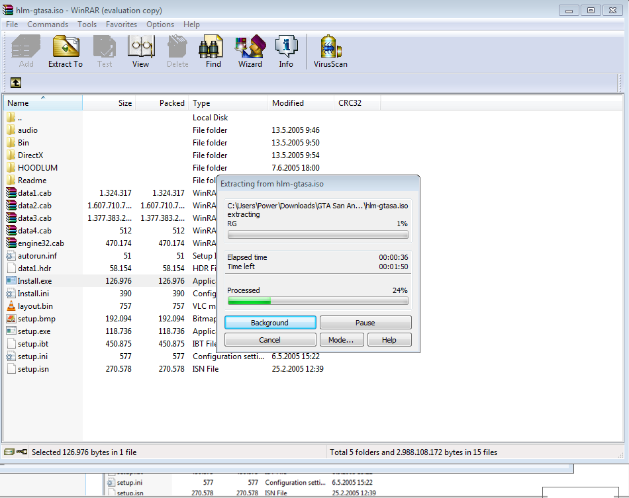This screenshot has height=498, width=629.
Task: Open the Find tool with binoculars icon
Action: coord(213,52)
